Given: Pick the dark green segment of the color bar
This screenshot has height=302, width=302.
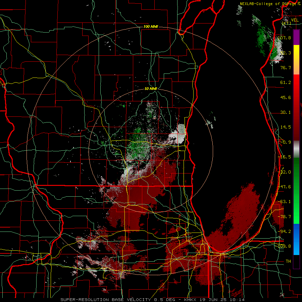Looking at the screenshot, I should [x=296, y=167].
